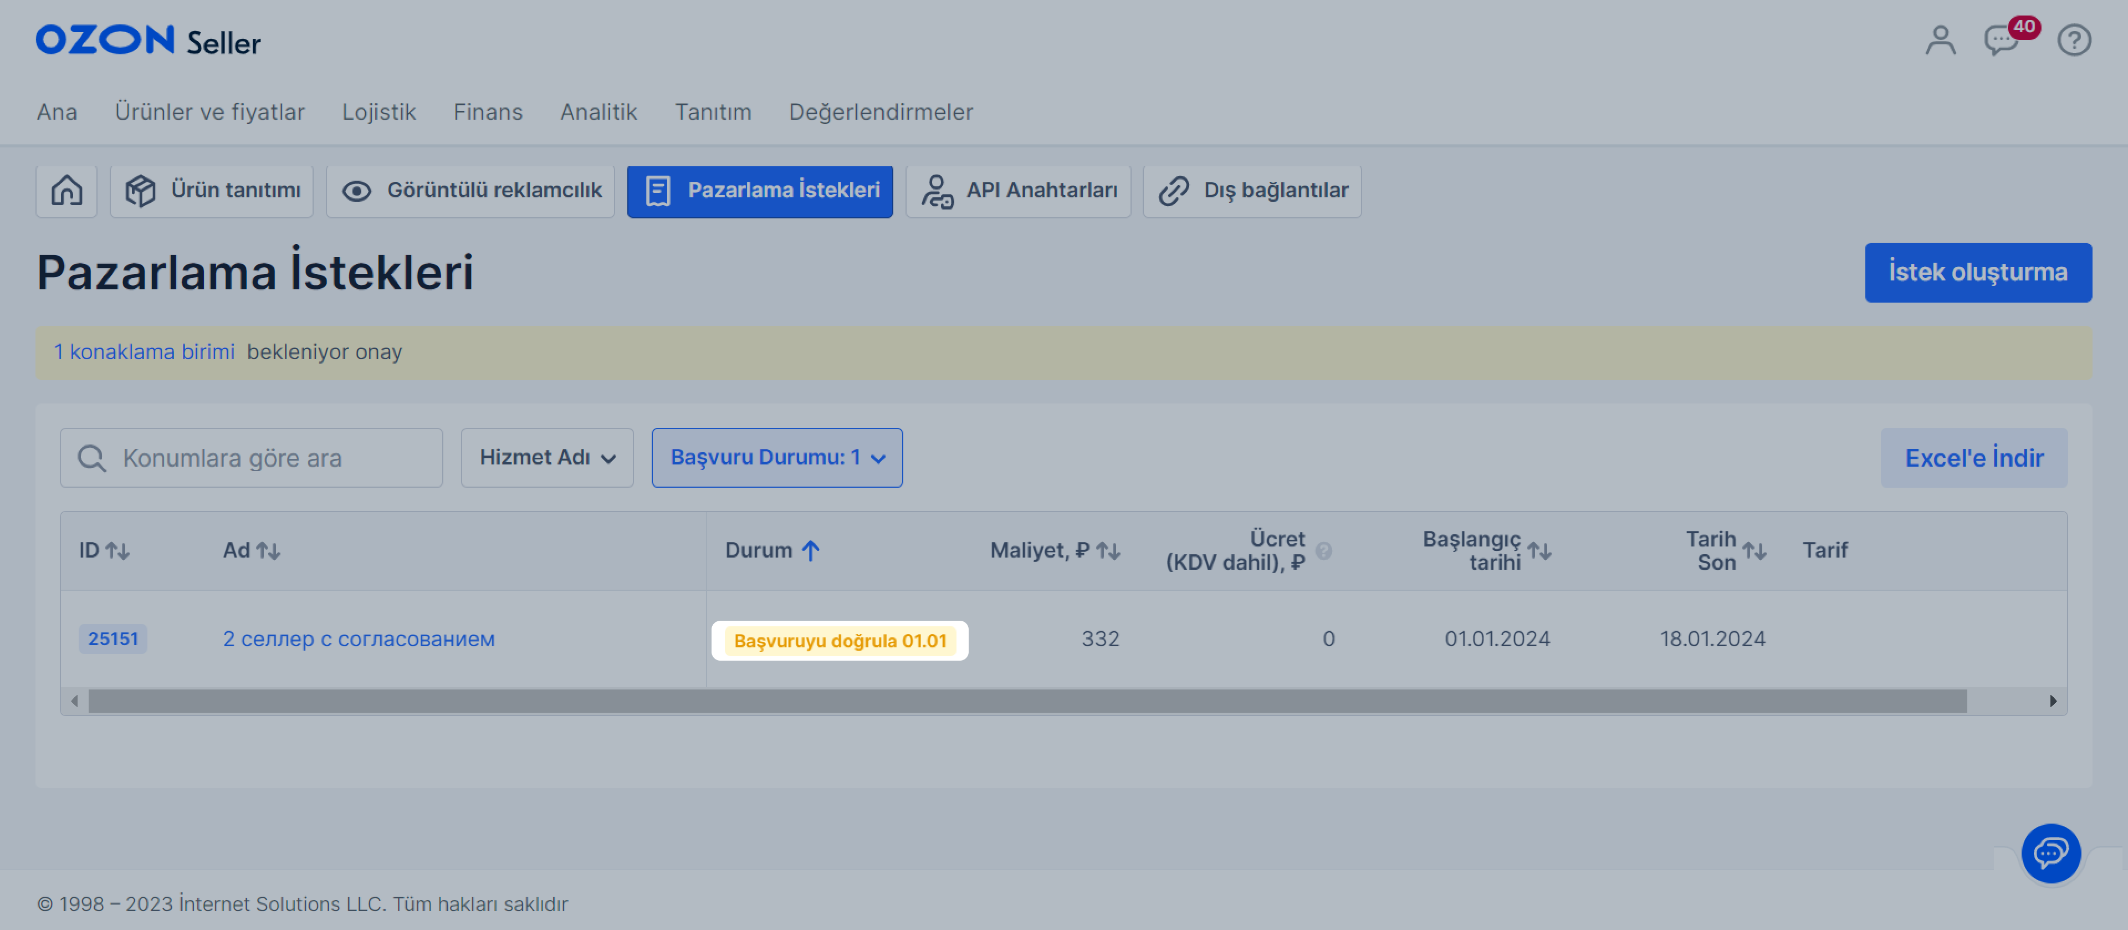The image size is (2128, 930).
Task: Open request ID 25151
Action: tap(113, 638)
